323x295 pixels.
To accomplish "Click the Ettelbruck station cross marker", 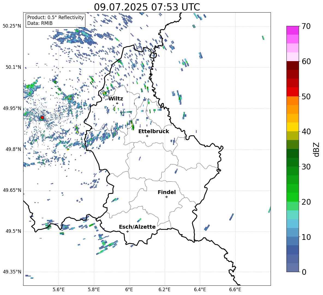I will 147,136.
